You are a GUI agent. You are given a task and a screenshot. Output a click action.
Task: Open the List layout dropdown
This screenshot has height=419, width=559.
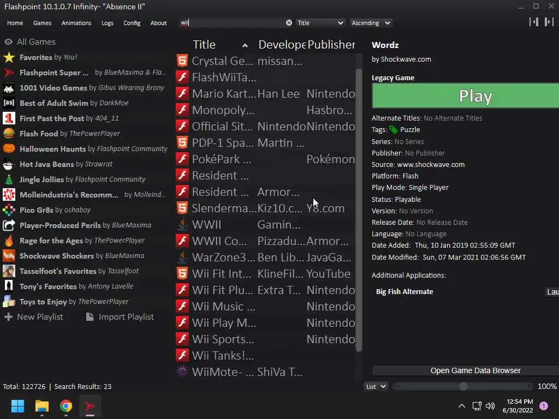click(376, 387)
